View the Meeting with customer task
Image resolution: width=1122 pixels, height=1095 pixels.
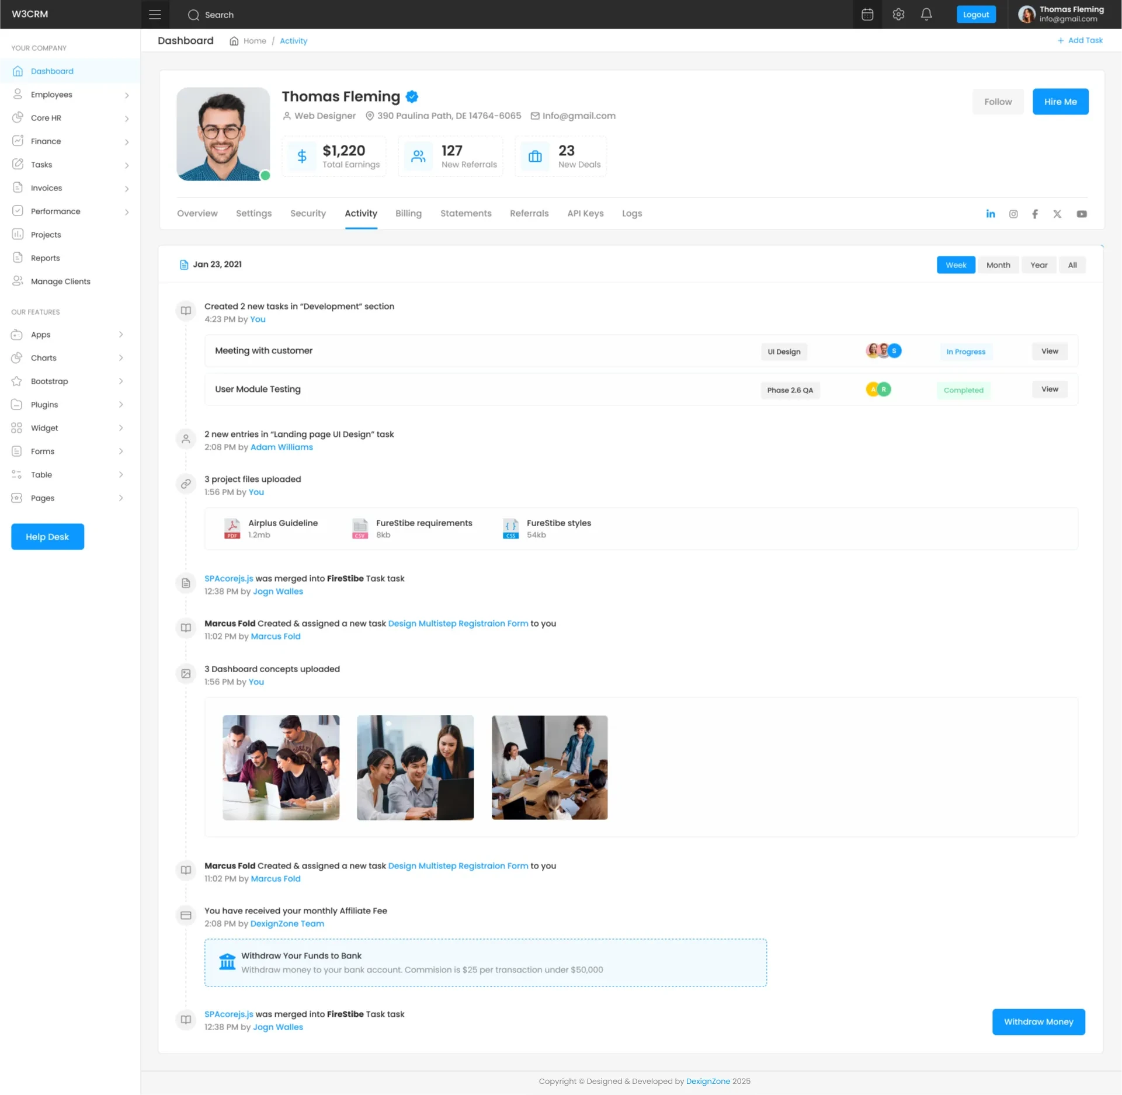pyautogui.click(x=1049, y=351)
